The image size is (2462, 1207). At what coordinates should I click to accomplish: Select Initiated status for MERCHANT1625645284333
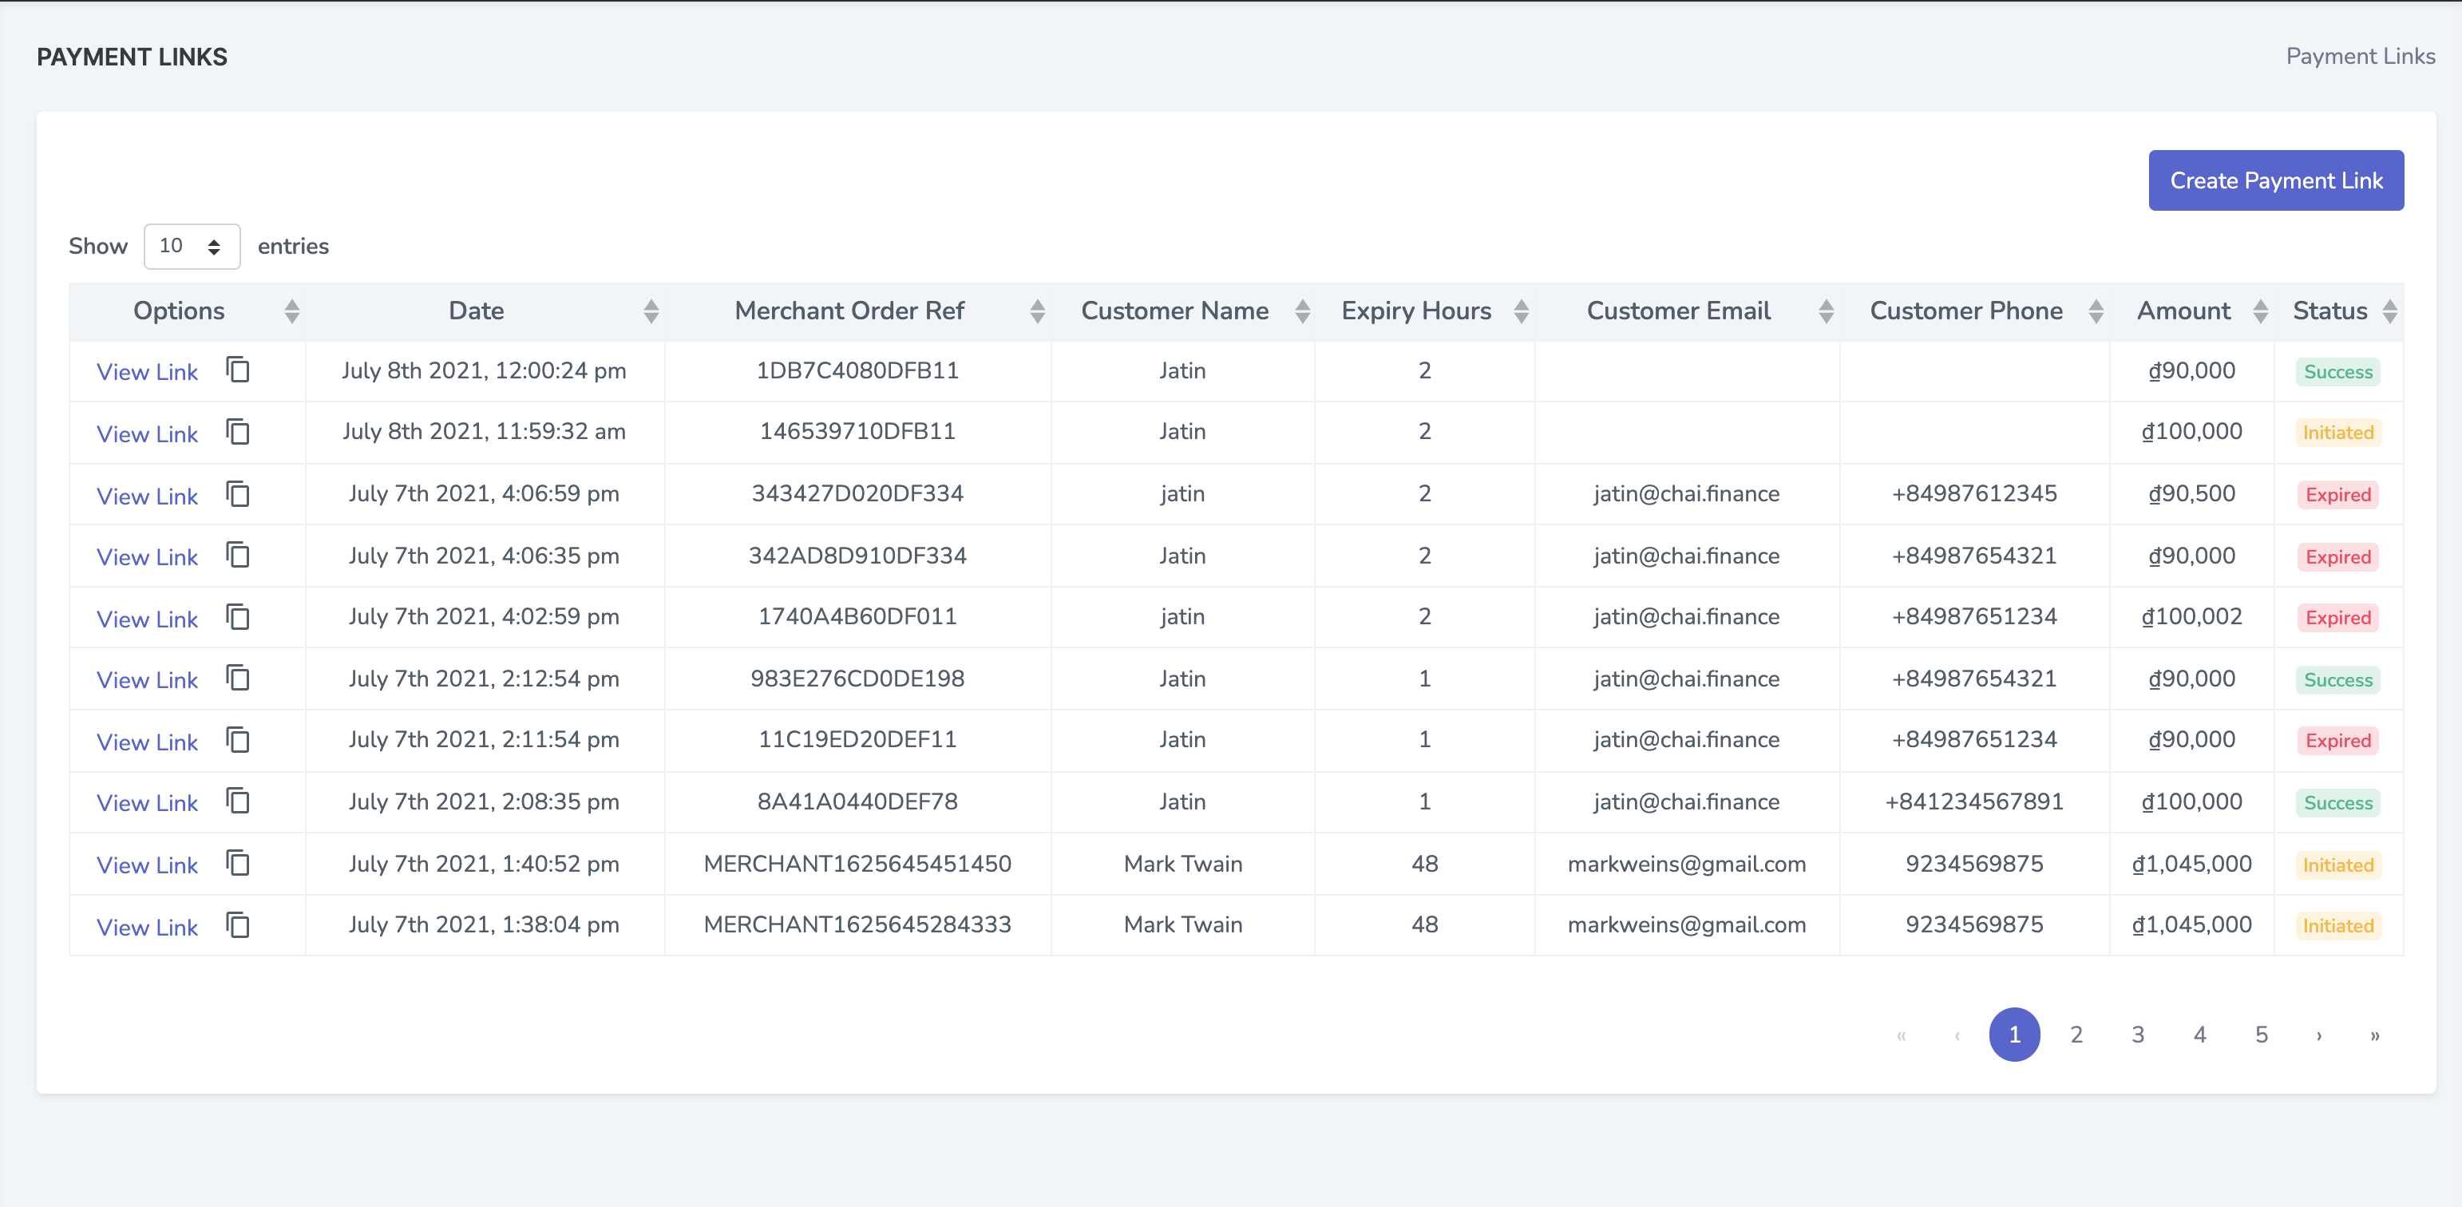pyautogui.click(x=2337, y=926)
